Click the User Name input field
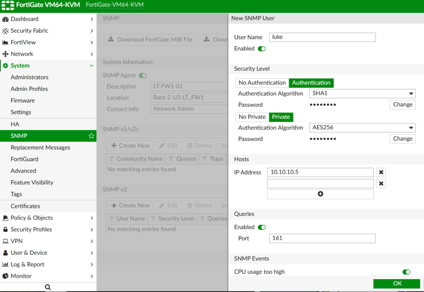Screen dimensions: 424x292 322,37
